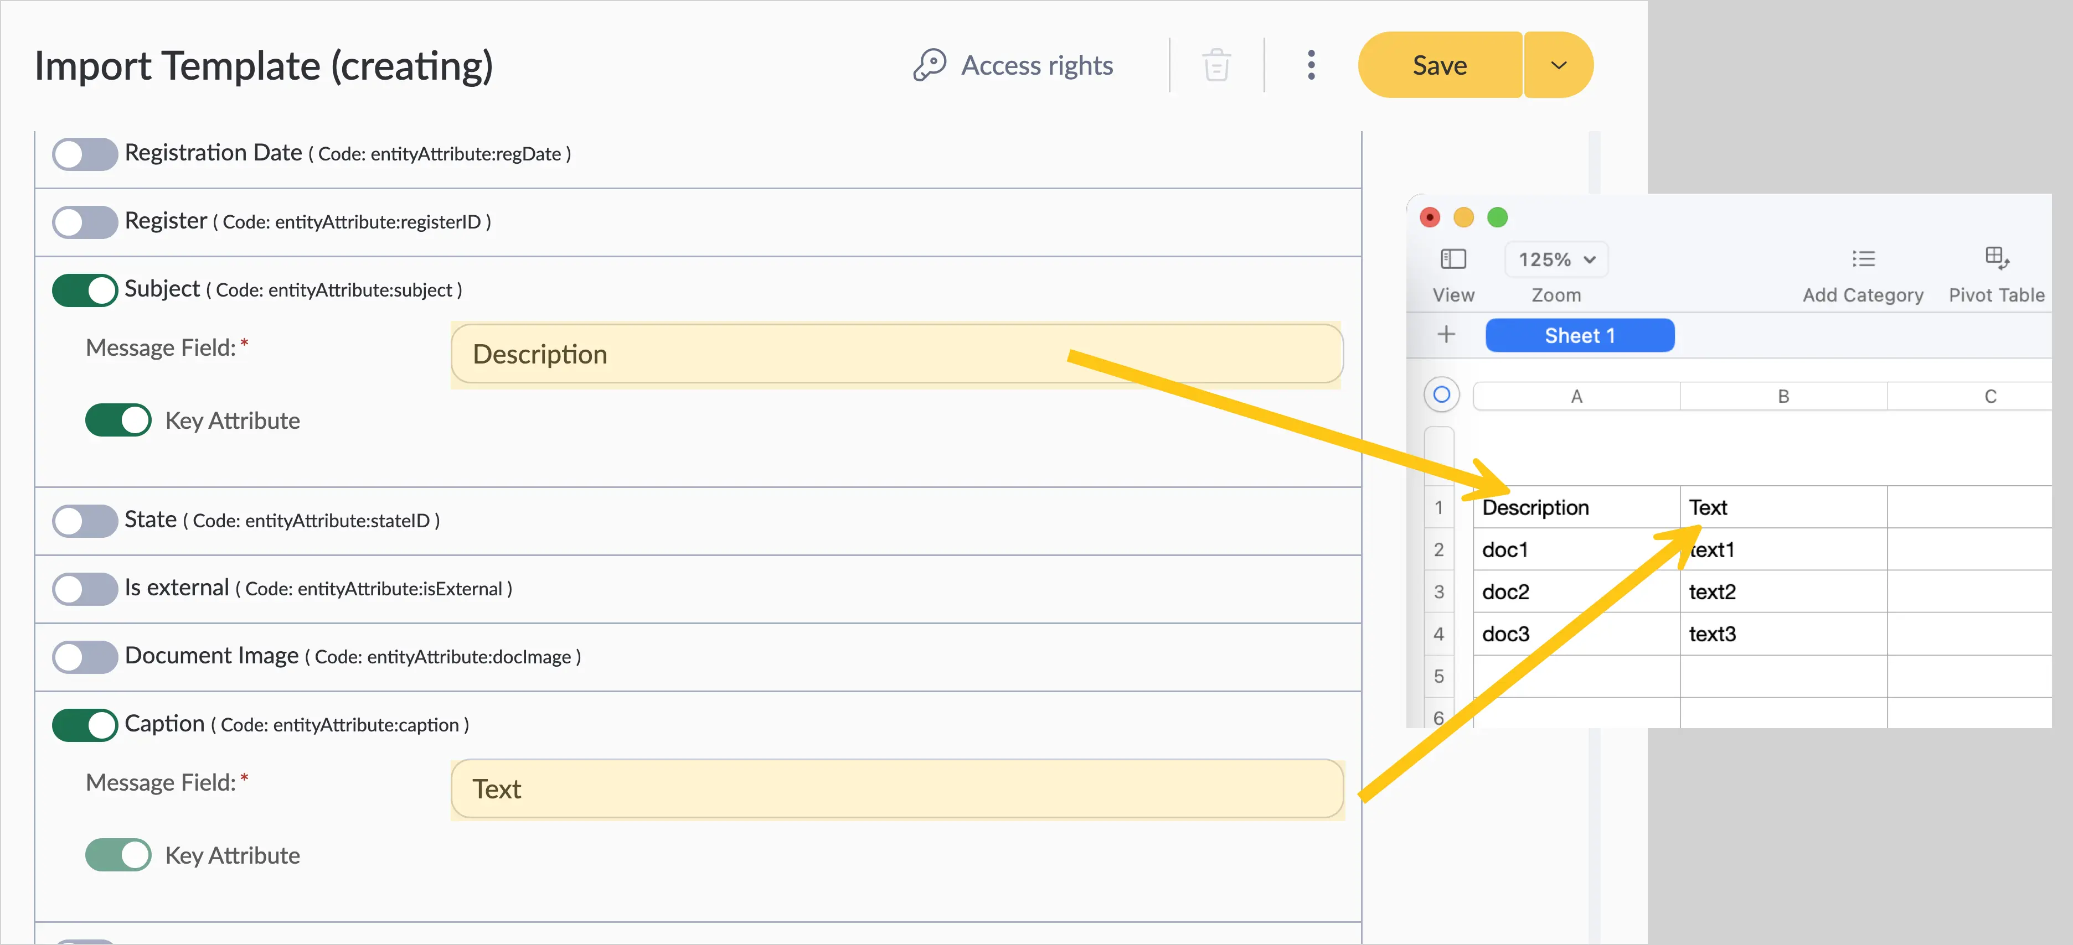Viewport: 2073px width, 945px height.
Task: Enable the Document Image toggle
Action: (x=85, y=657)
